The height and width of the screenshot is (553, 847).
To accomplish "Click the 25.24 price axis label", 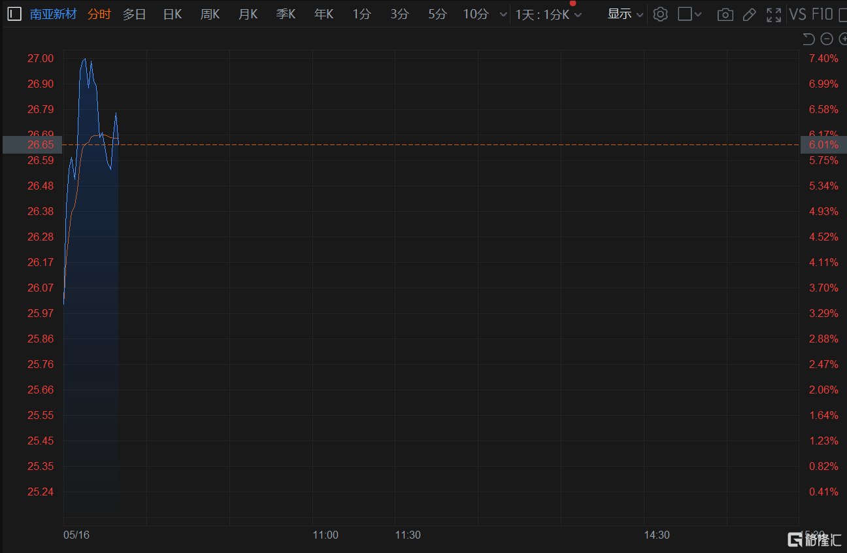I will point(41,492).
